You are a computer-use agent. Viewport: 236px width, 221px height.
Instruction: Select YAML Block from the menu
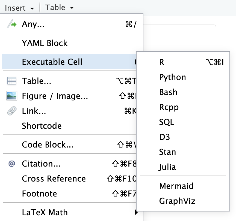(45, 43)
